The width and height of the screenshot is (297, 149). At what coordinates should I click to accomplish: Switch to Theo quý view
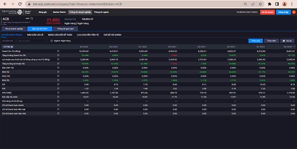[255, 41]
